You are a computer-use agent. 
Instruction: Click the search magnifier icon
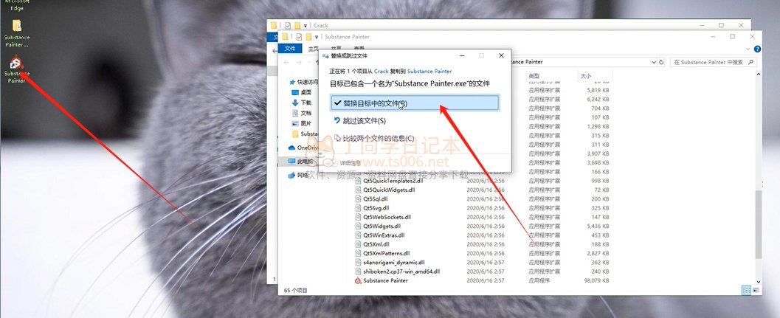point(750,62)
